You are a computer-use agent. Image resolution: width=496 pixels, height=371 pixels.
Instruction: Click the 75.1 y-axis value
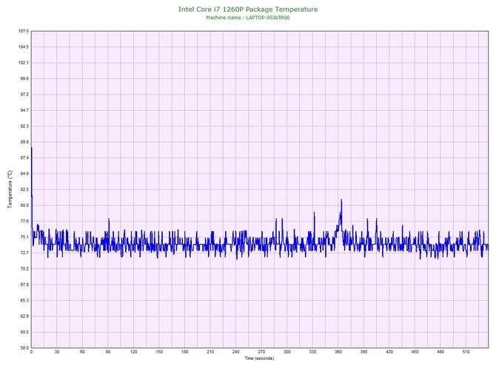point(24,237)
